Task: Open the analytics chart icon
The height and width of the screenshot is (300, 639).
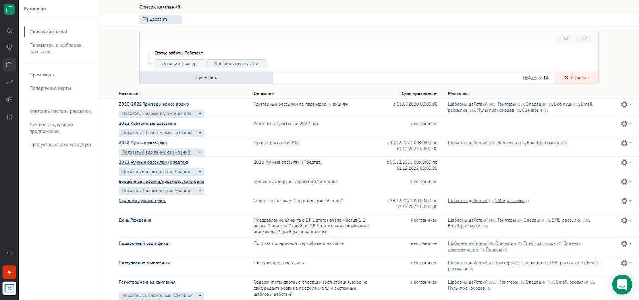Action: 9,82
